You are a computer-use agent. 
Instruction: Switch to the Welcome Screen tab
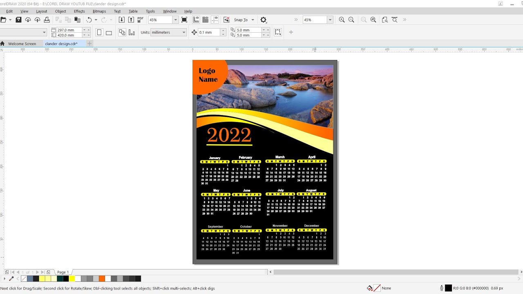click(x=22, y=44)
